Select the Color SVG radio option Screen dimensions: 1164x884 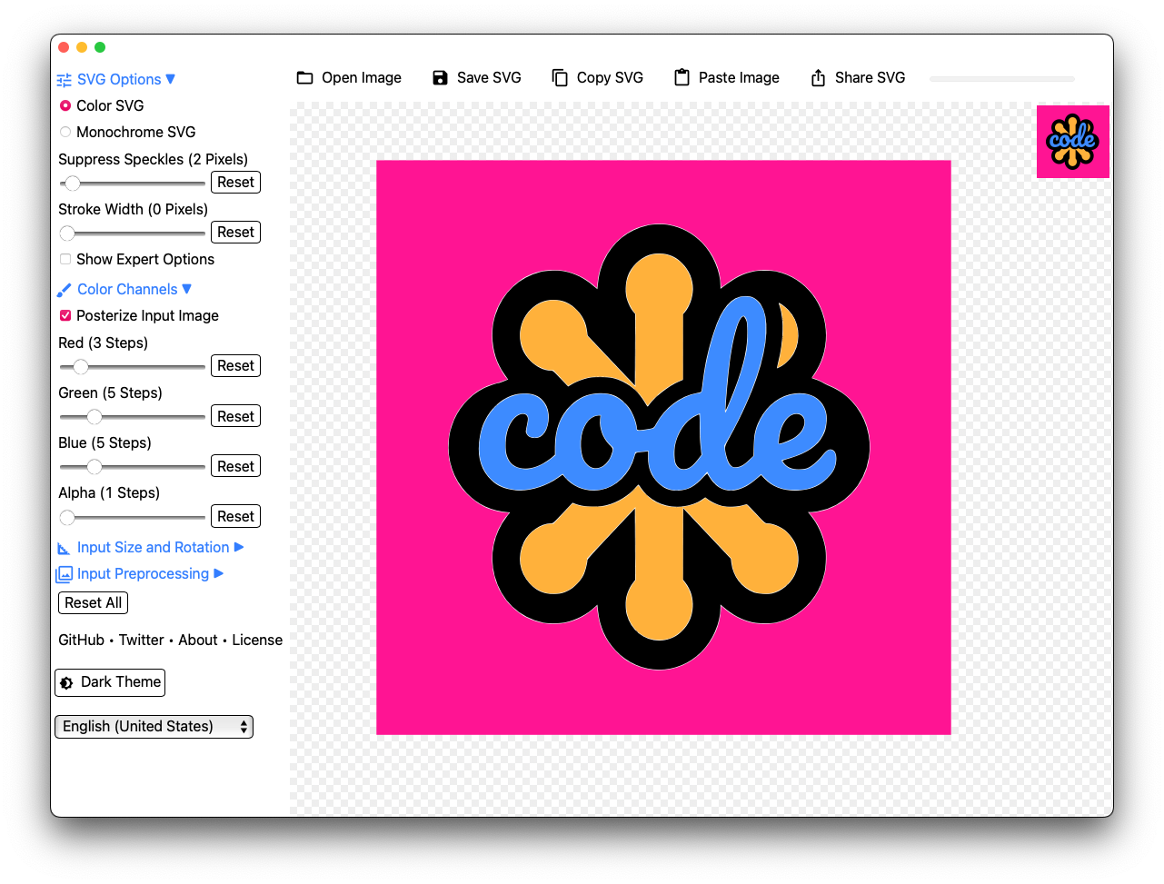click(x=65, y=105)
